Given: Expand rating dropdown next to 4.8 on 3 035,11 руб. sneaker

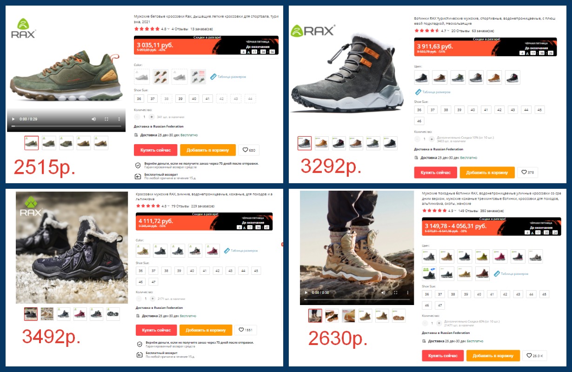Looking at the screenshot, I should click(168, 29).
